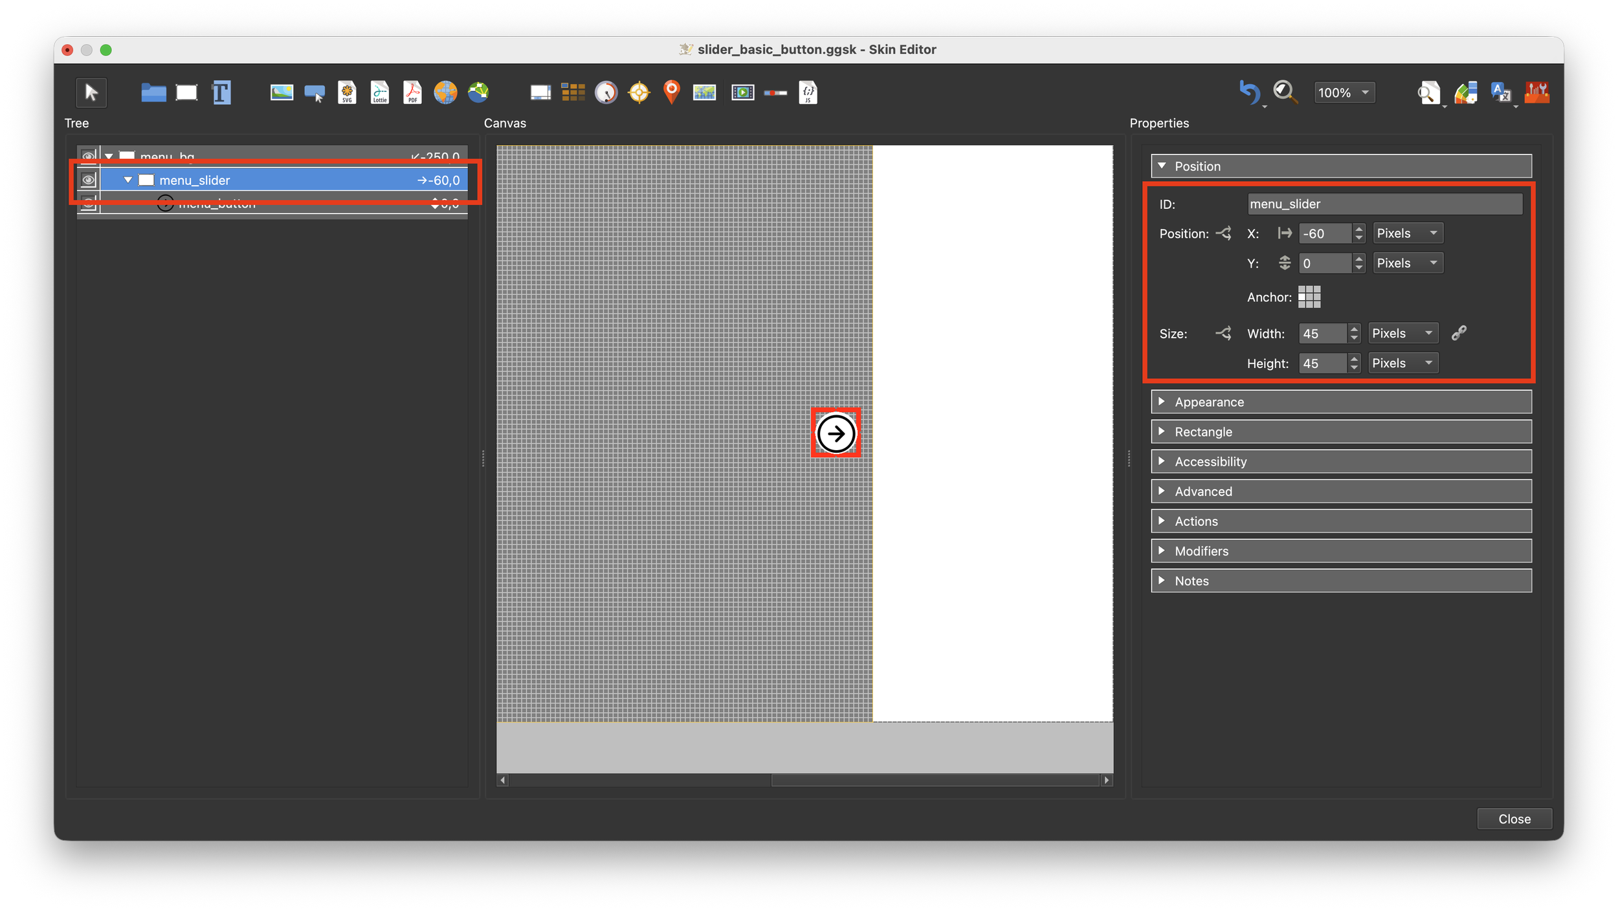The width and height of the screenshot is (1618, 912).
Task: Click the Lottie element icon
Action: [x=380, y=92]
